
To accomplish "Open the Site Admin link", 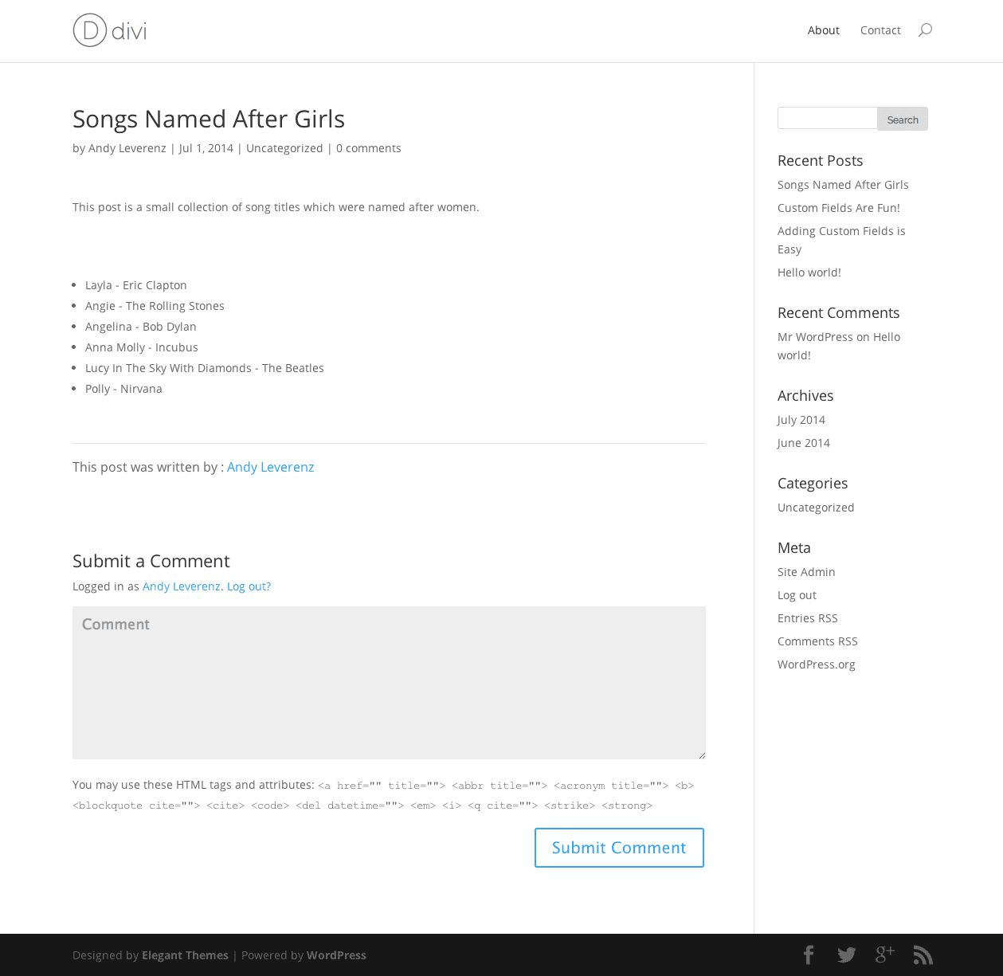I will 806,572.
